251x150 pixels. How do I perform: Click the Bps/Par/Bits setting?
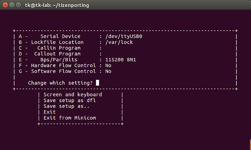coord(77,60)
